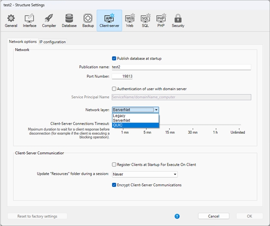Click the blue help icon
270x226 pixels.
click(x=177, y=216)
